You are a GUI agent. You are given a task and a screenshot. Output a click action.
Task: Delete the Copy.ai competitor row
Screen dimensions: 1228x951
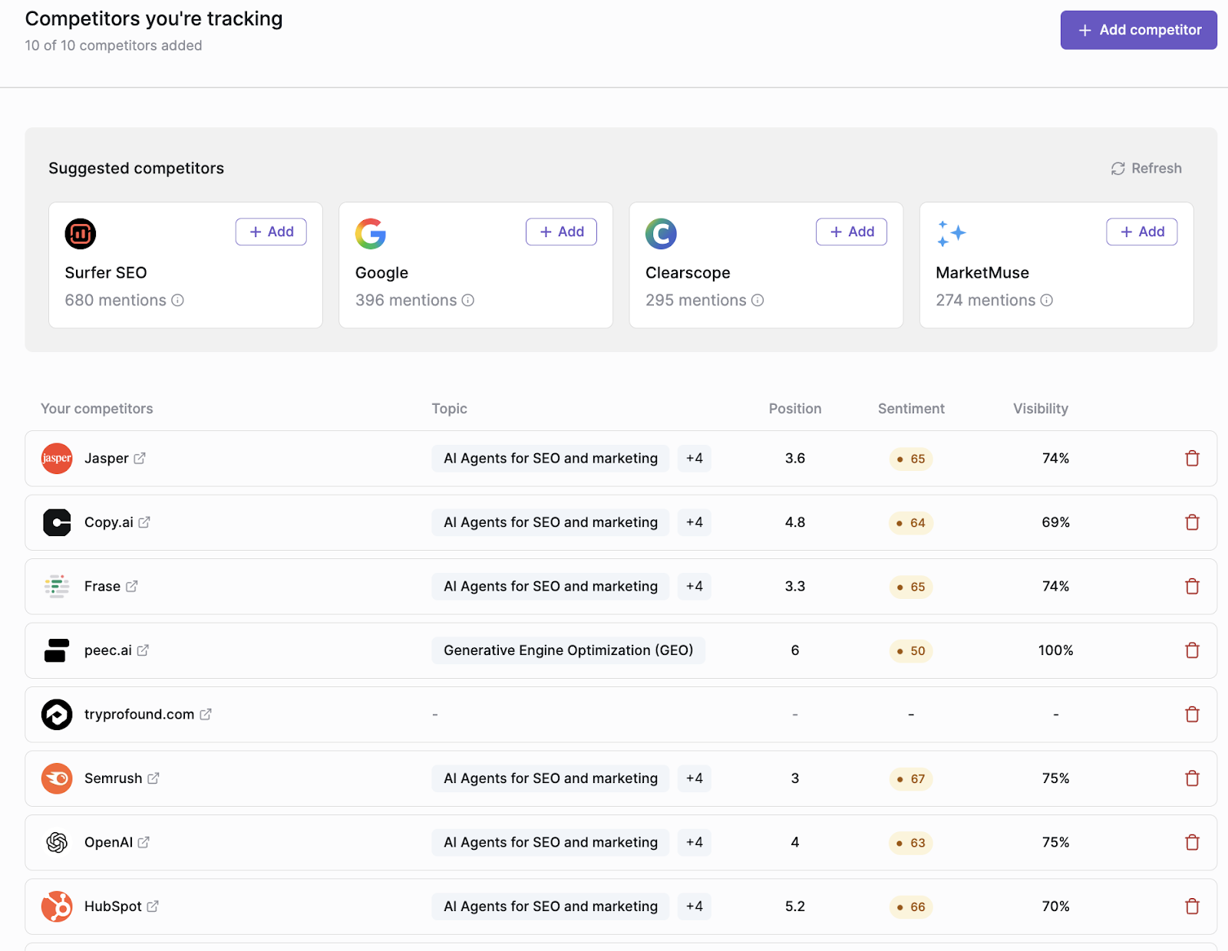pyautogui.click(x=1192, y=522)
